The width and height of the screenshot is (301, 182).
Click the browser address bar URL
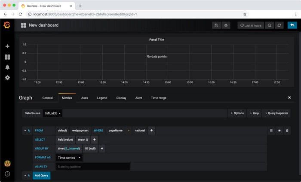pos(85,14)
